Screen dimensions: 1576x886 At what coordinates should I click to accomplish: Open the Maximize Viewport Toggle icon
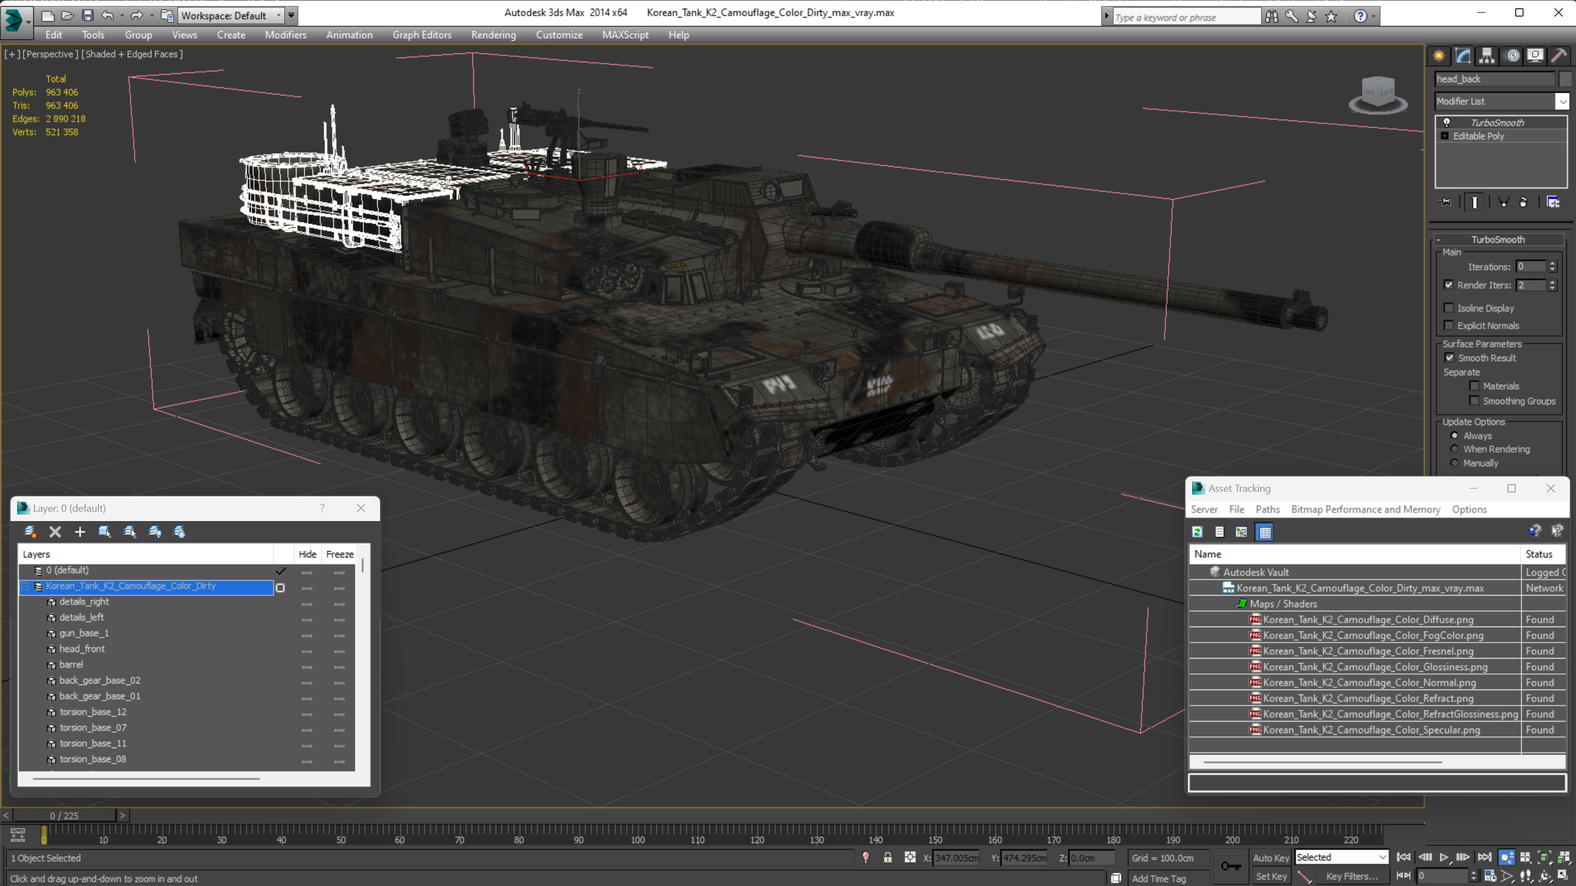(x=1564, y=876)
